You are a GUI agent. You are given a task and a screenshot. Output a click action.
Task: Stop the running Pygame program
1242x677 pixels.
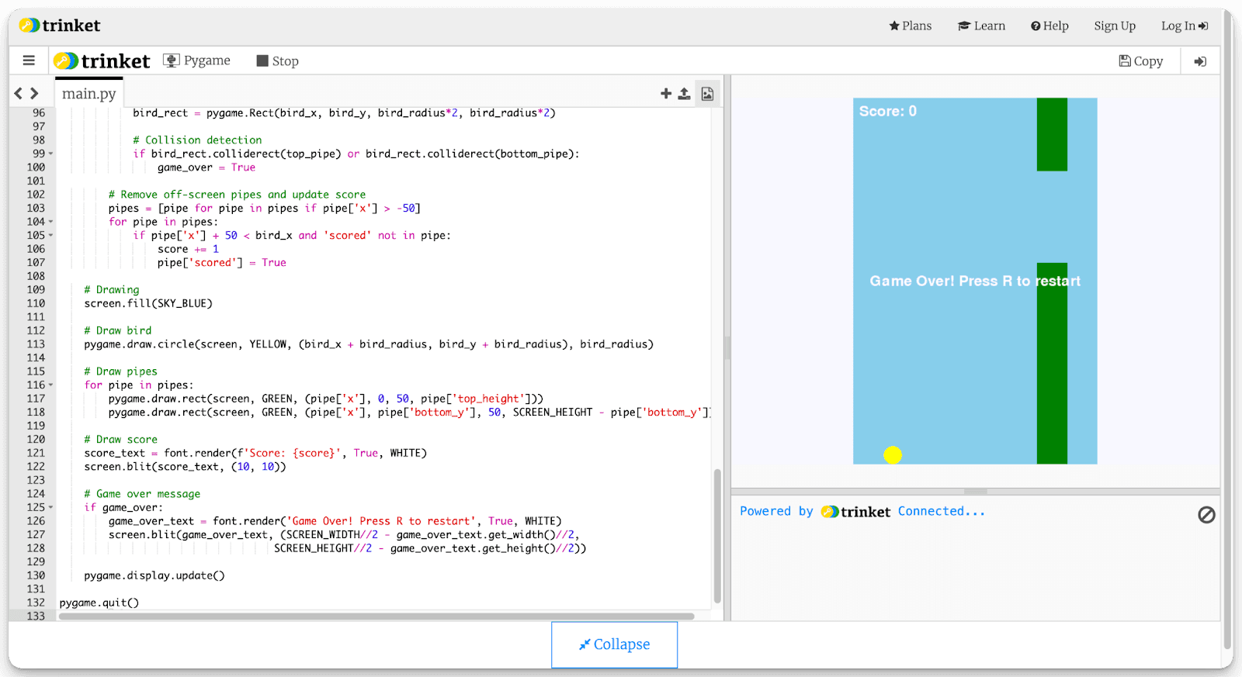pyautogui.click(x=277, y=61)
